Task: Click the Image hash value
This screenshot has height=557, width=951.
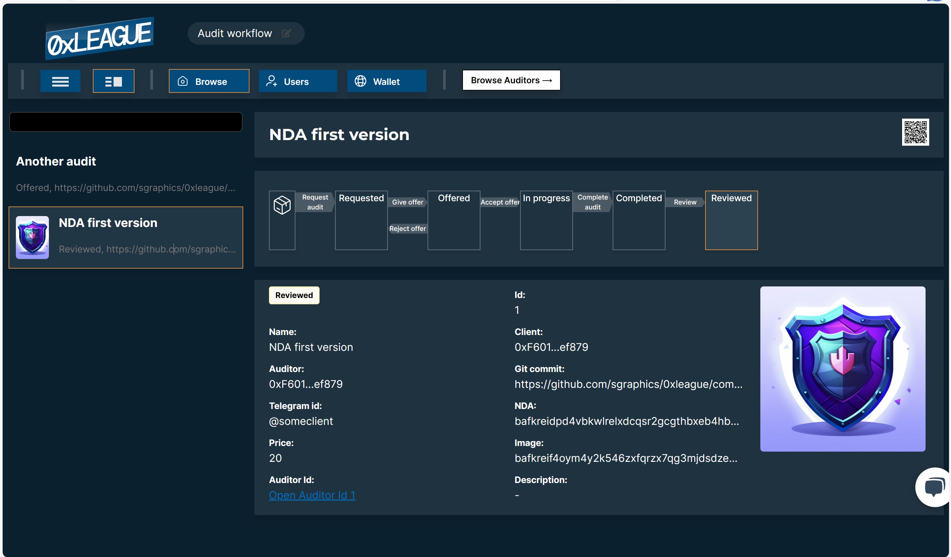Action: 626,458
